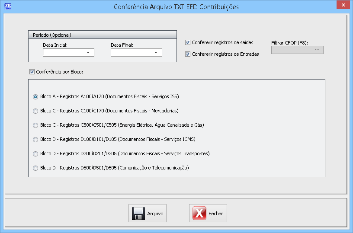This screenshot has width=353, height=233.
Task: Open the CFOP filter ellipsis button
Action: point(317,50)
